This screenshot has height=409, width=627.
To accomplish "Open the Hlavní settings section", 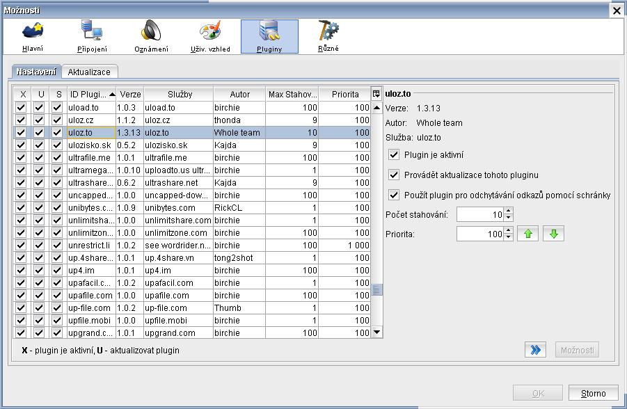I will pyautogui.click(x=33, y=37).
